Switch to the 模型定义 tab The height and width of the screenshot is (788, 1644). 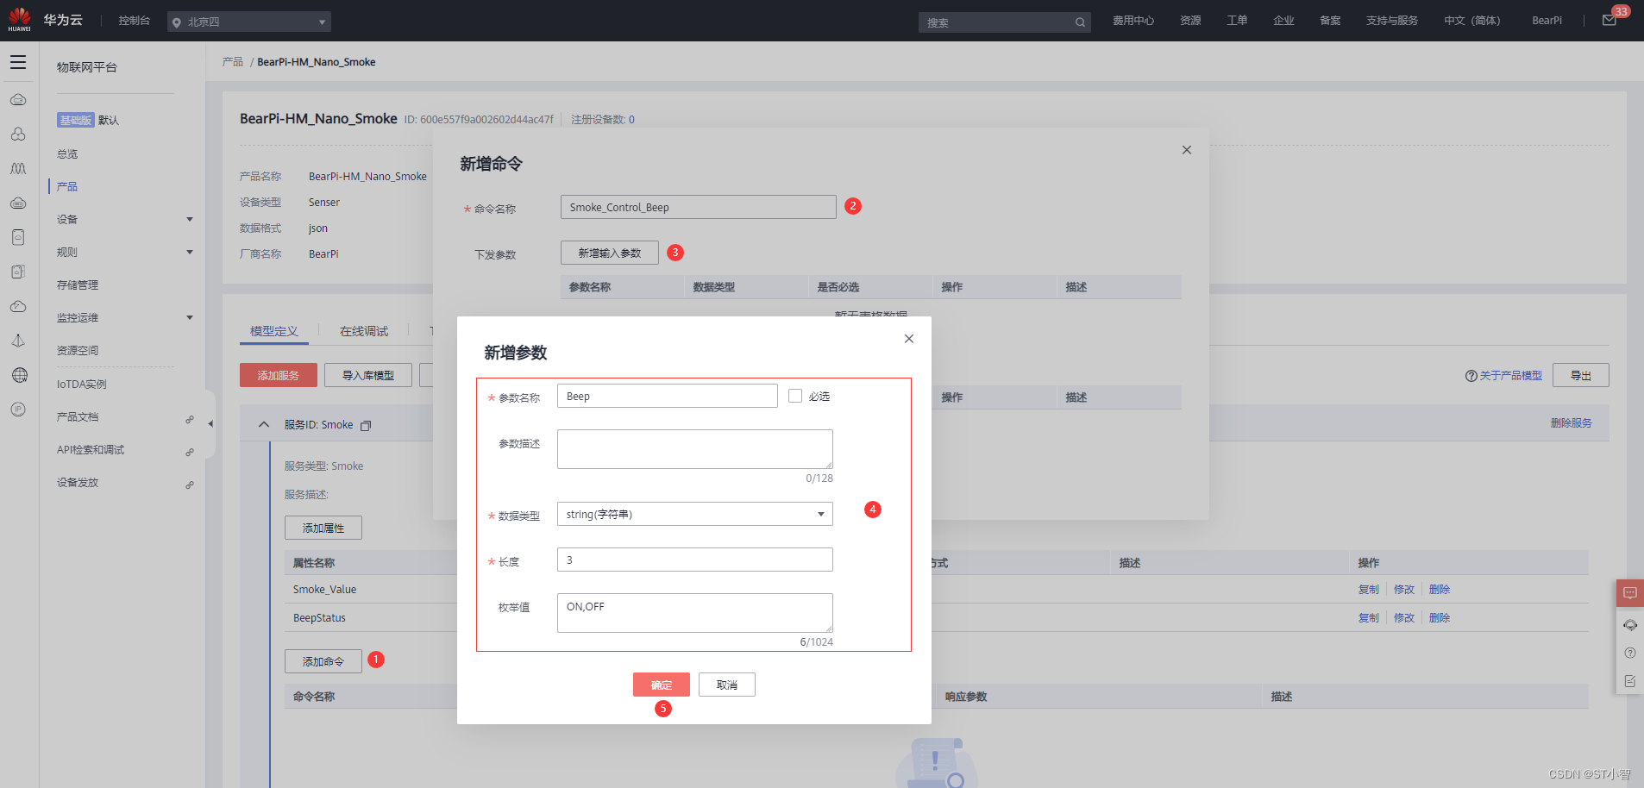click(x=274, y=331)
